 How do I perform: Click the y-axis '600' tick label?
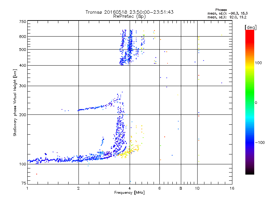[23, 37]
